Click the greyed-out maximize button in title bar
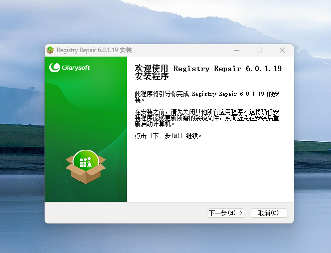The image size is (331, 253). [x=259, y=50]
